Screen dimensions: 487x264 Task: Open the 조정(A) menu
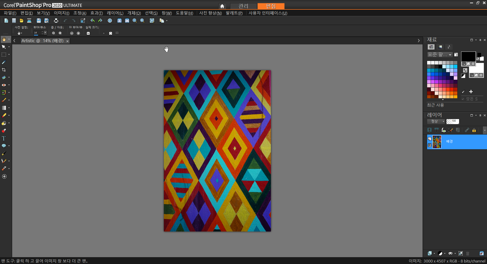(x=80, y=13)
